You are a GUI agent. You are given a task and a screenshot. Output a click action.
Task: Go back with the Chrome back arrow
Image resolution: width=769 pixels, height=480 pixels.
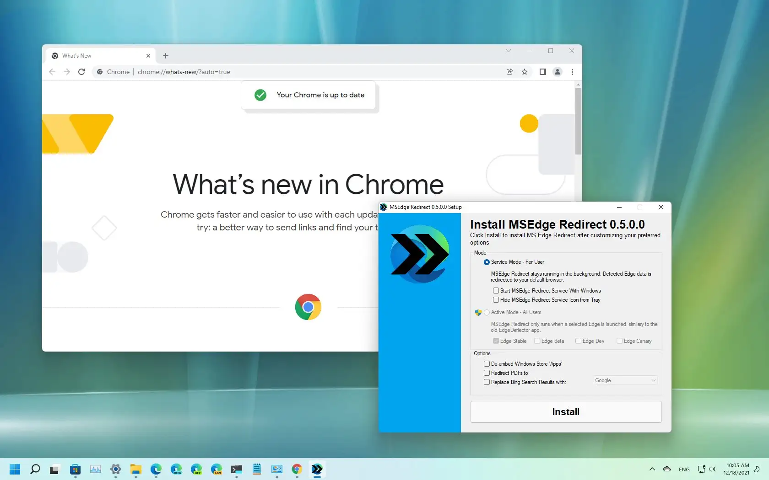pyautogui.click(x=52, y=72)
